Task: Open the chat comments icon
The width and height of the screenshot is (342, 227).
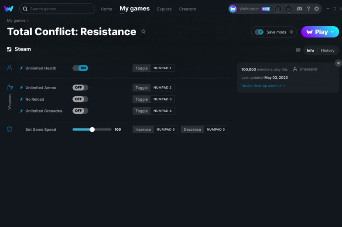Action: [x=298, y=51]
